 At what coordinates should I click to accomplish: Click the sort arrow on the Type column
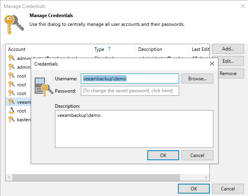click(x=109, y=49)
